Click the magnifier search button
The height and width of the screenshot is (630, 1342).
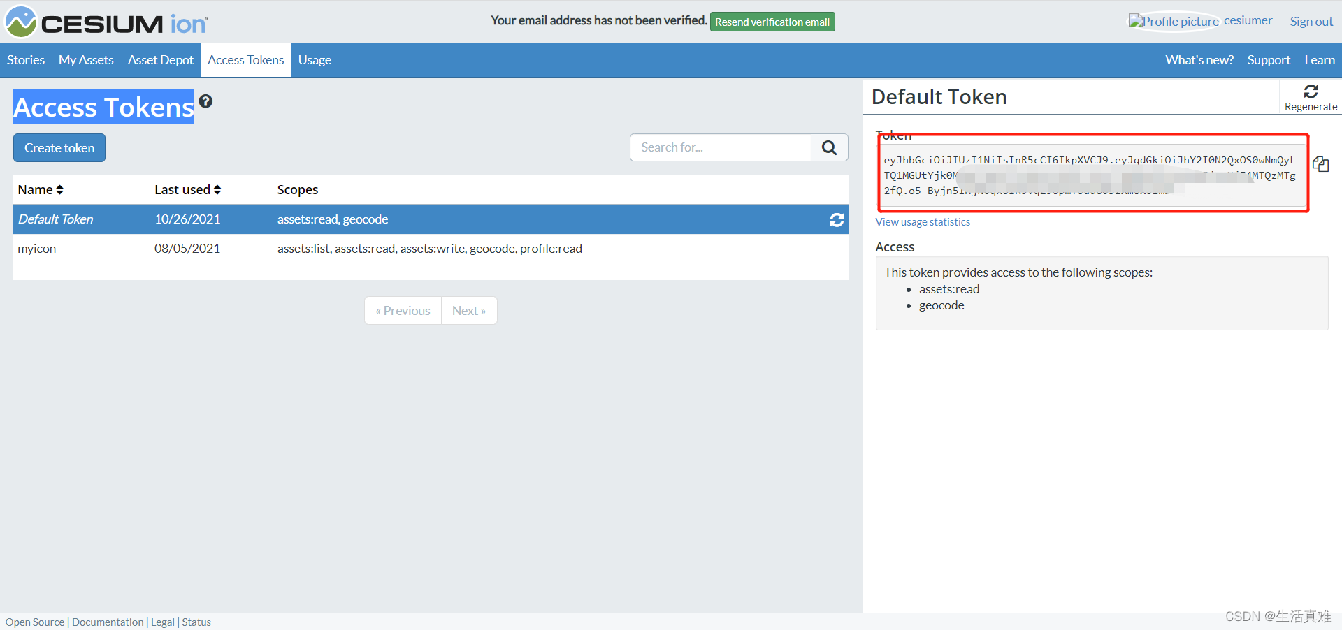click(x=830, y=147)
